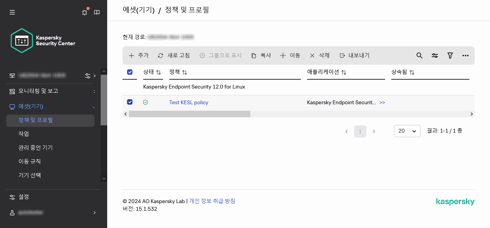Open the column settings icon
This screenshot has height=228, width=490.
coord(434,56)
